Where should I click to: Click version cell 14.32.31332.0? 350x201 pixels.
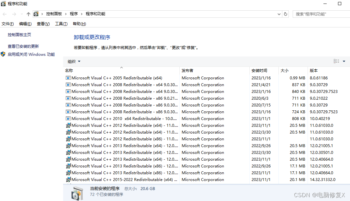click(x=322, y=180)
